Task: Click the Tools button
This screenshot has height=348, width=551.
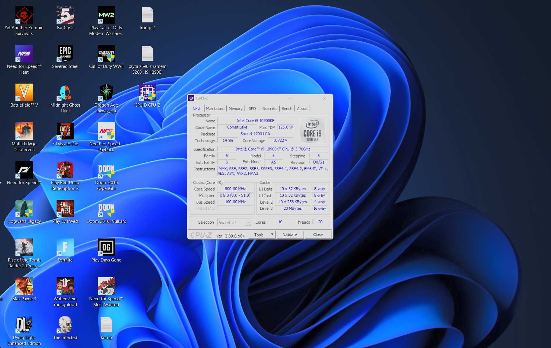Action: pos(259,235)
